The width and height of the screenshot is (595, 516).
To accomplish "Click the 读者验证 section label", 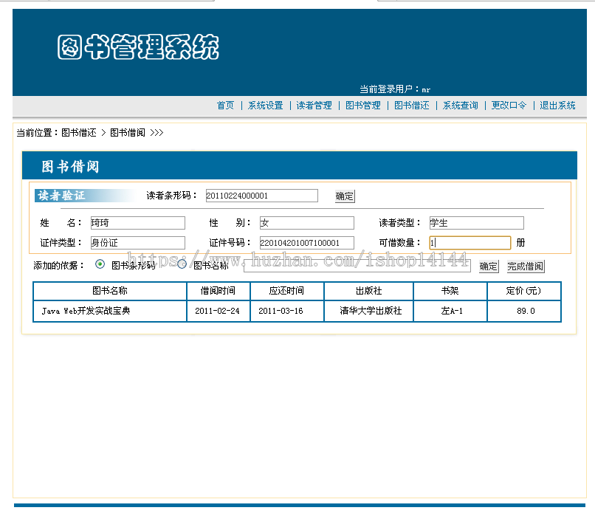I will [61, 196].
